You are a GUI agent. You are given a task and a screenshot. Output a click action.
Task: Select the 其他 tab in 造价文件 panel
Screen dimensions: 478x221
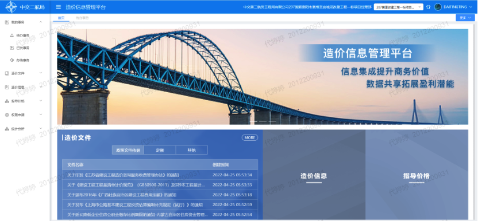192,150
